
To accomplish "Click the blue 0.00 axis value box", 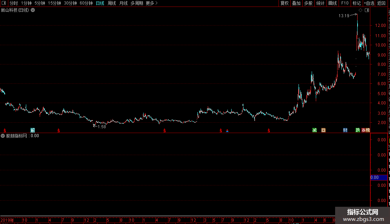I will point(379,177).
